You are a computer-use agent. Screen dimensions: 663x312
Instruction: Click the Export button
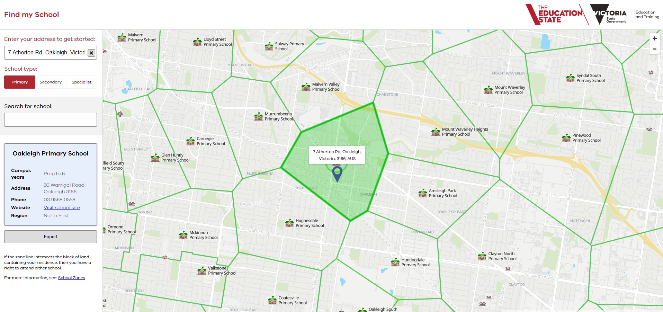pos(51,237)
